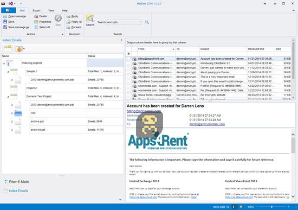Click the first view mode icon in status bar
This screenshot has height=210, width=298.
[x=234, y=207]
